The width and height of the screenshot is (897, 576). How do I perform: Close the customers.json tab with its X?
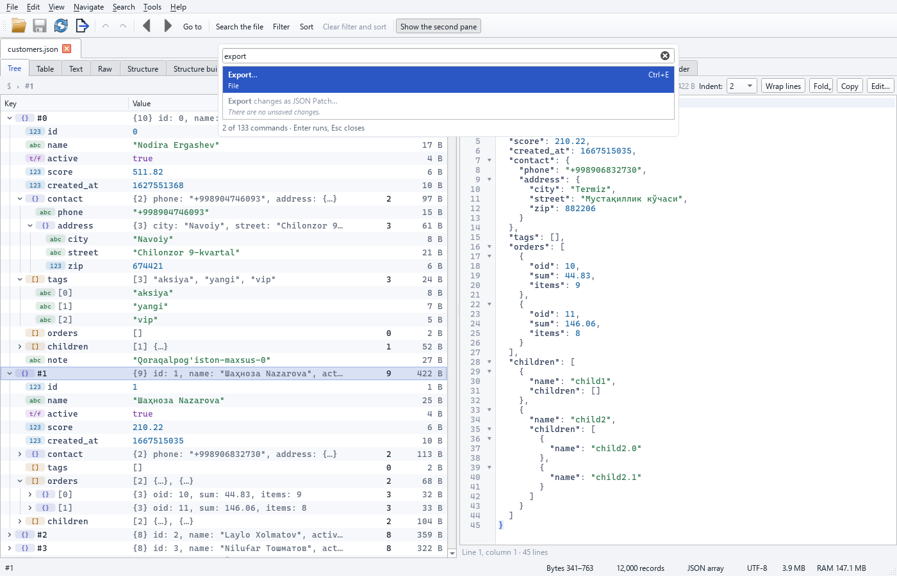(x=67, y=49)
